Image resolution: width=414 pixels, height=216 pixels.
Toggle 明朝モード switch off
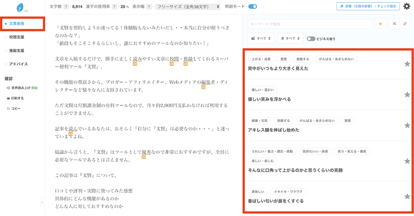click(253, 7)
